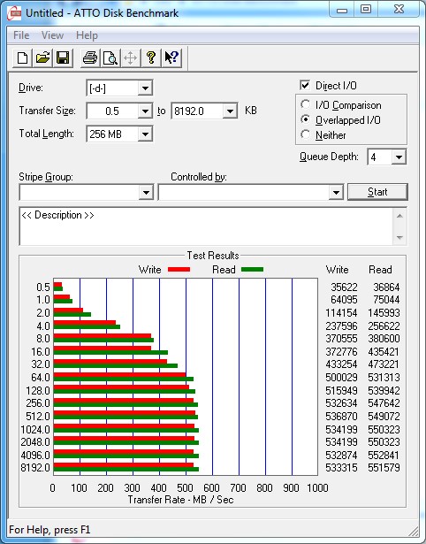Viewport: 426px width, 544px height.
Task: Click the red Write legend swatch
Action: coord(179,269)
